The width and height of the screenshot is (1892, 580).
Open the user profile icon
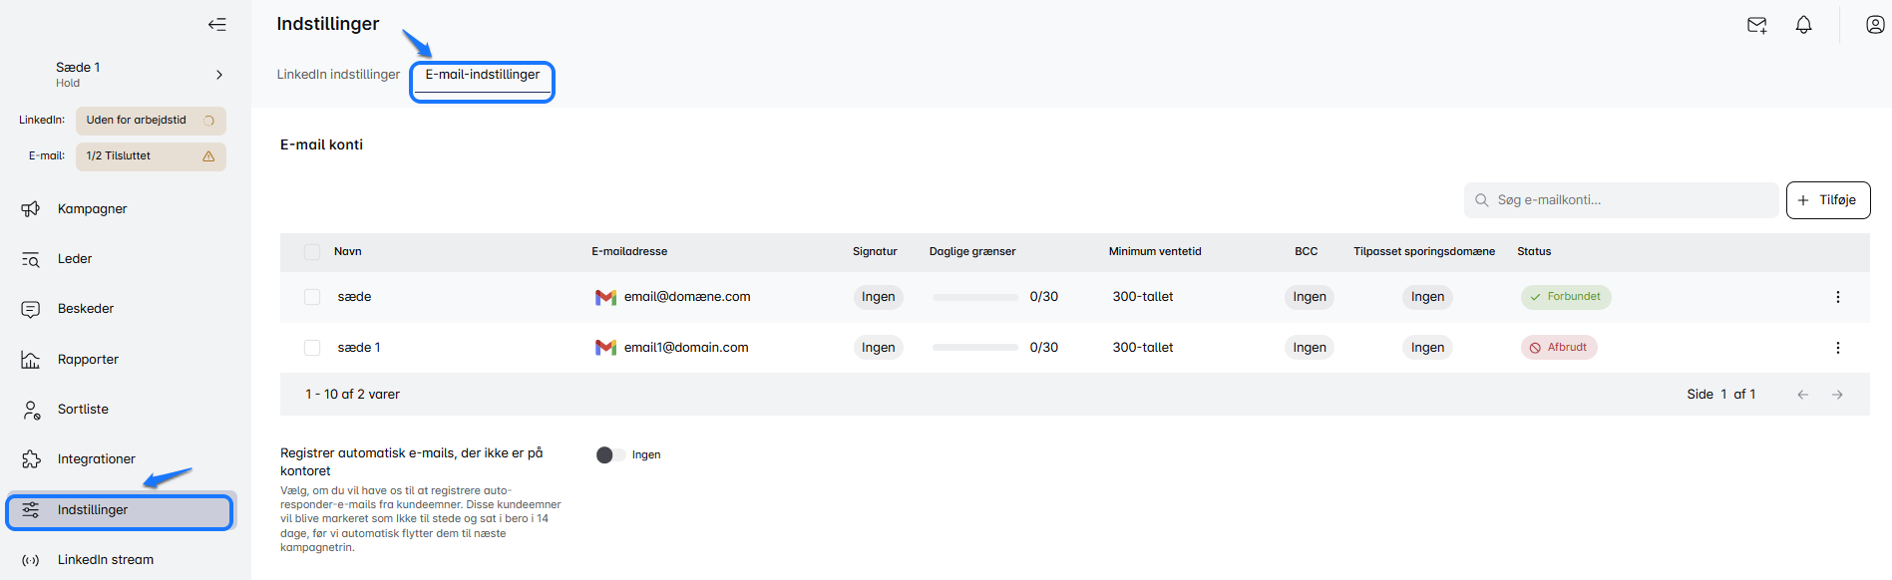[1874, 25]
